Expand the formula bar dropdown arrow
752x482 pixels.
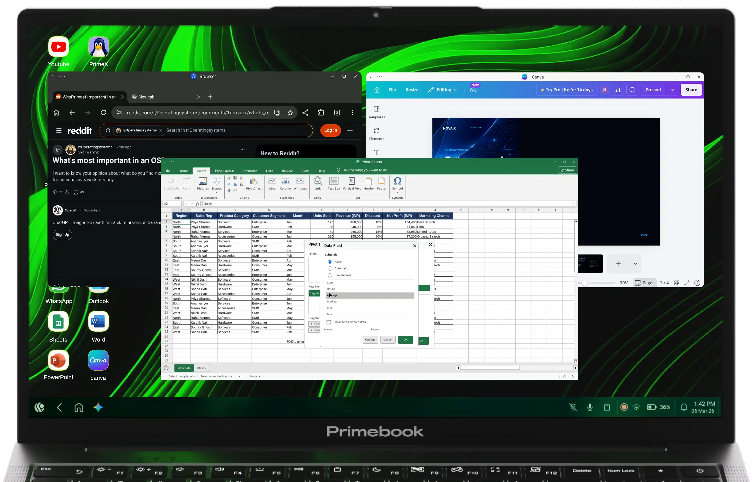[573, 204]
